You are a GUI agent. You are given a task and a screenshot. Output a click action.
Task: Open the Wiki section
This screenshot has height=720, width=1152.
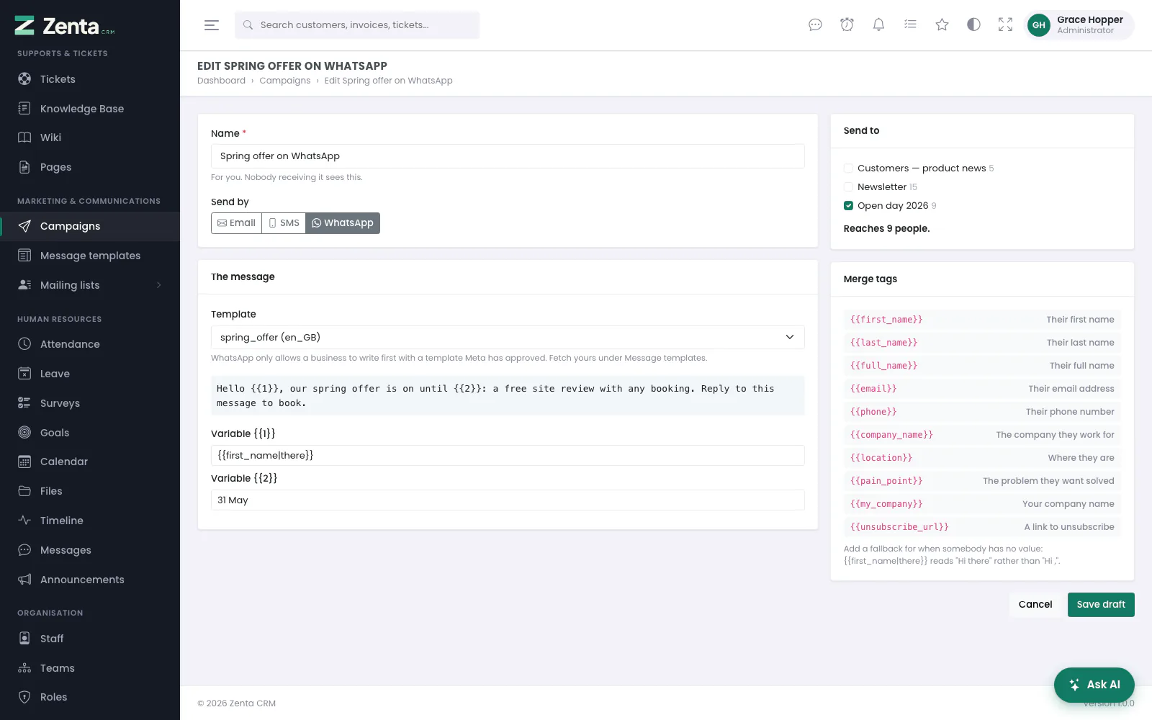(90, 138)
